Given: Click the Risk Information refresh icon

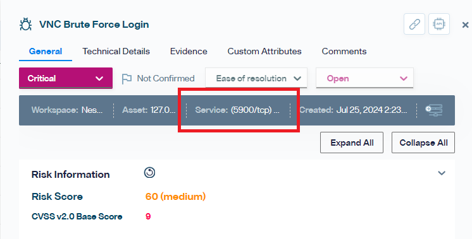Looking at the screenshot, I should click(149, 173).
